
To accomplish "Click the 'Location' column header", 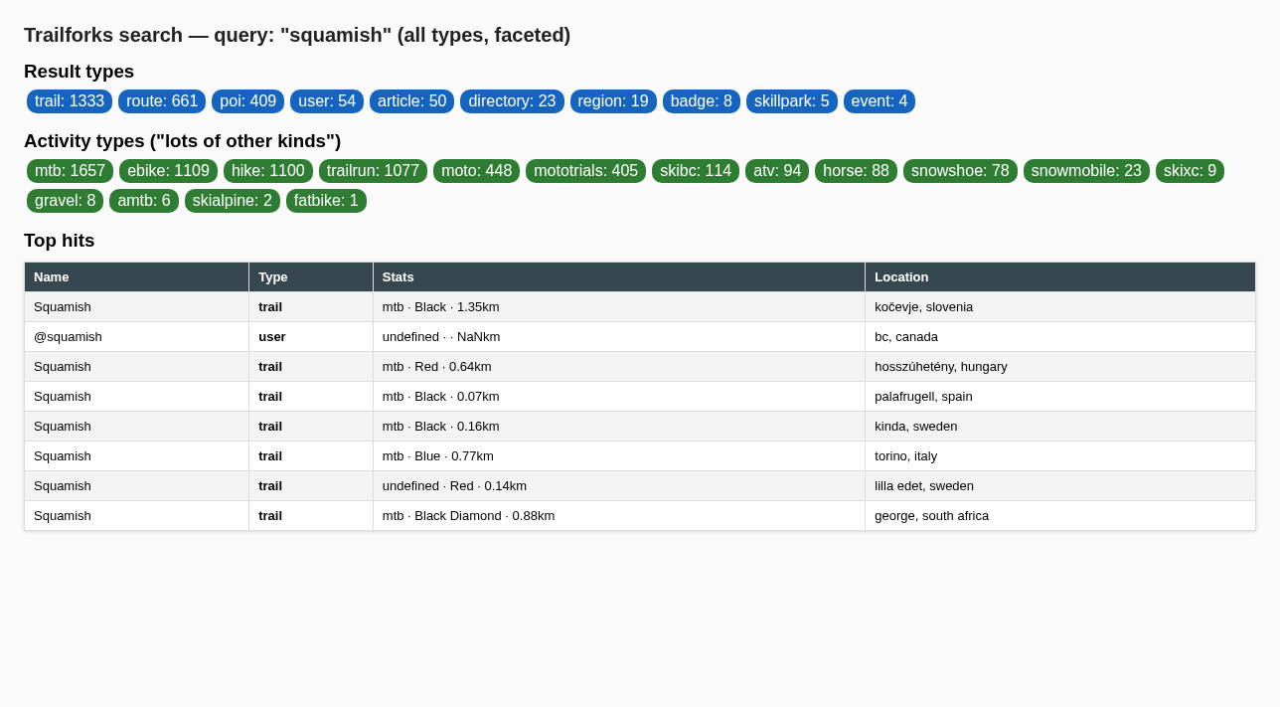I will click(1060, 277).
